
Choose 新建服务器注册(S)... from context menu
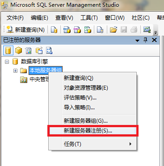coord(93,131)
